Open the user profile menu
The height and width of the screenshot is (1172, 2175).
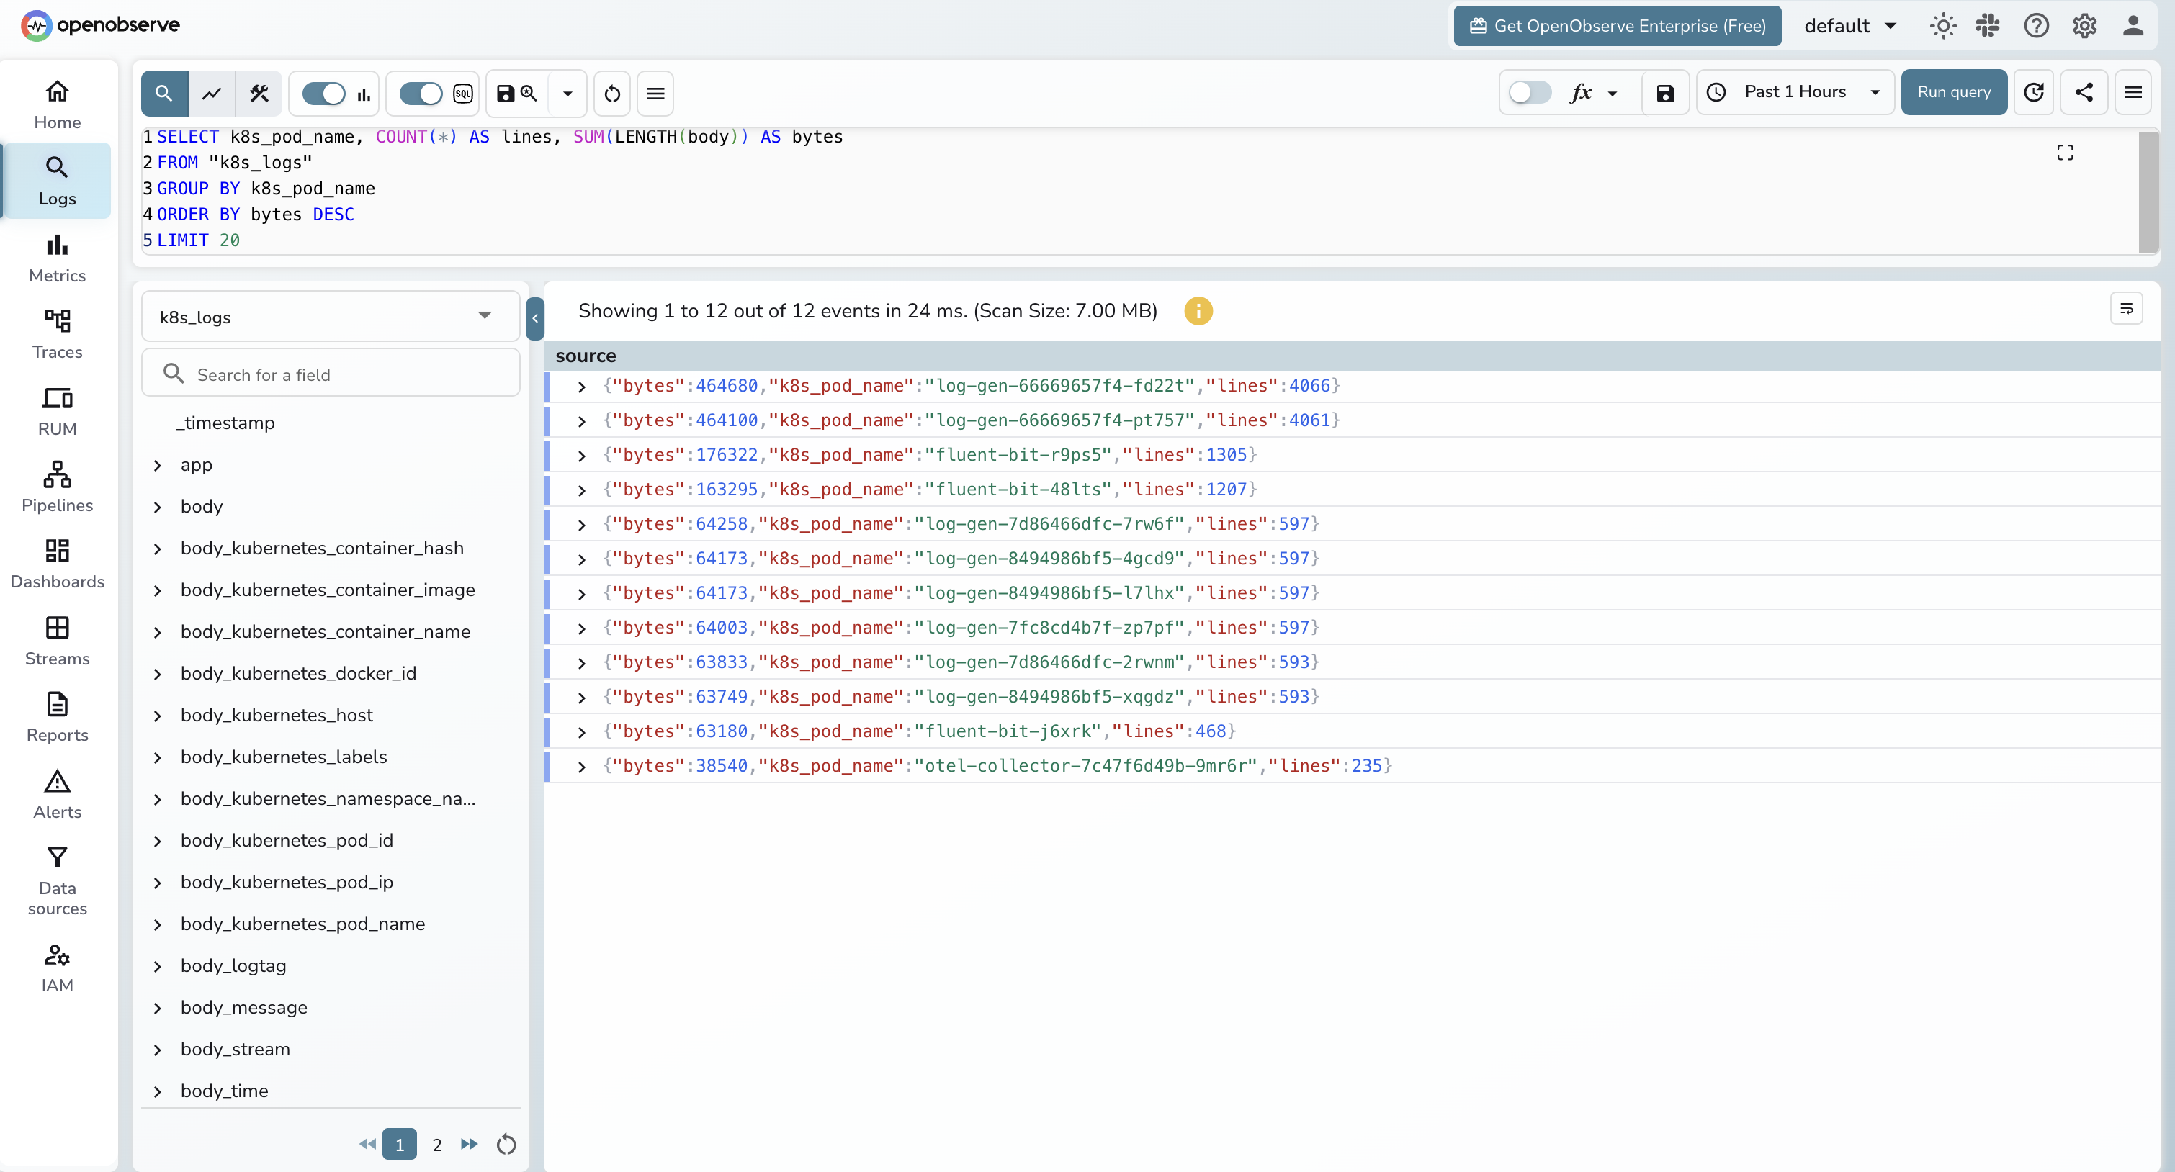[x=2134, y=25]
